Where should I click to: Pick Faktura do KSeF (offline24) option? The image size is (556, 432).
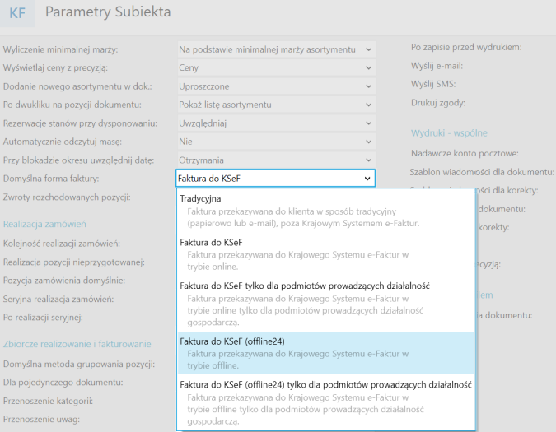point(232,340)
